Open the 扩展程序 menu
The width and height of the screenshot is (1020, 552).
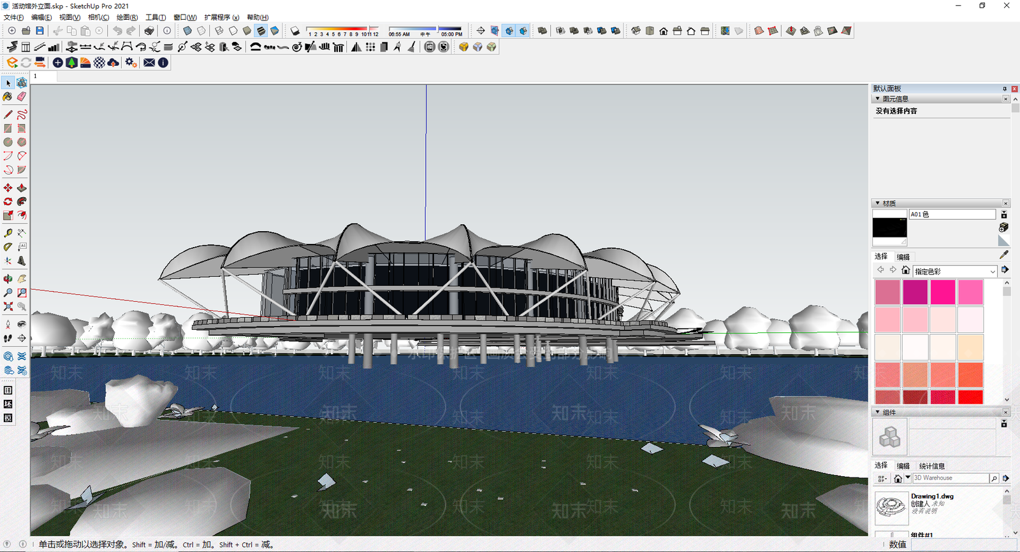click(221, 17)
